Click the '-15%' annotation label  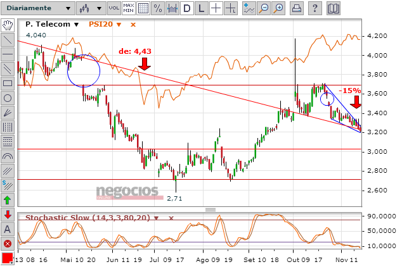350,91
